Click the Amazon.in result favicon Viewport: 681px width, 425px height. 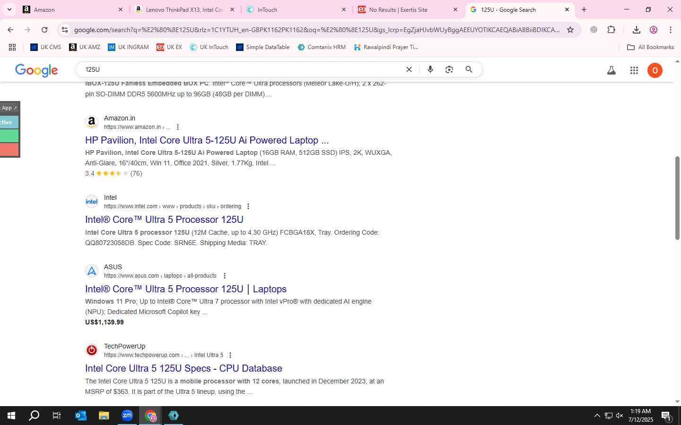click(92, 122)
